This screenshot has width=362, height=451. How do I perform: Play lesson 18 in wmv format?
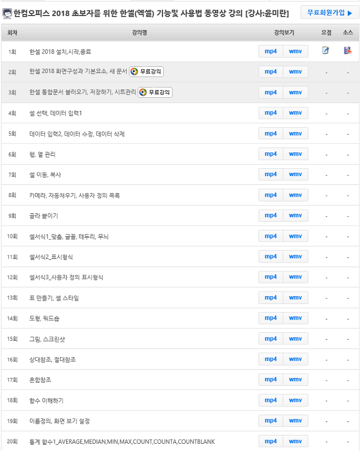(295, 400)
